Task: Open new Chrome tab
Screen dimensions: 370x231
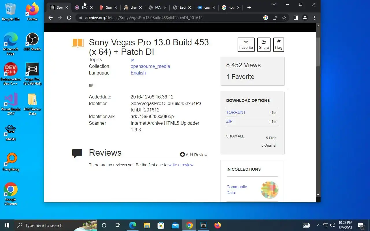Action: (249, 8)
